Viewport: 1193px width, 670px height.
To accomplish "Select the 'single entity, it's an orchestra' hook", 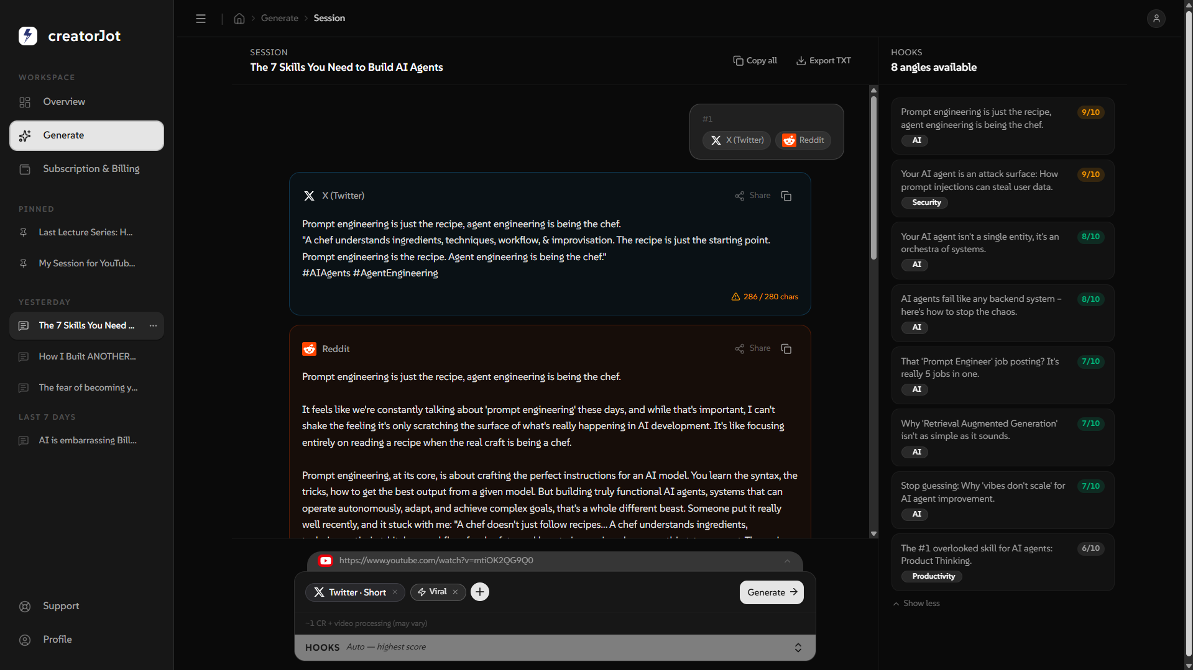I will click(x=1003, y=251).
